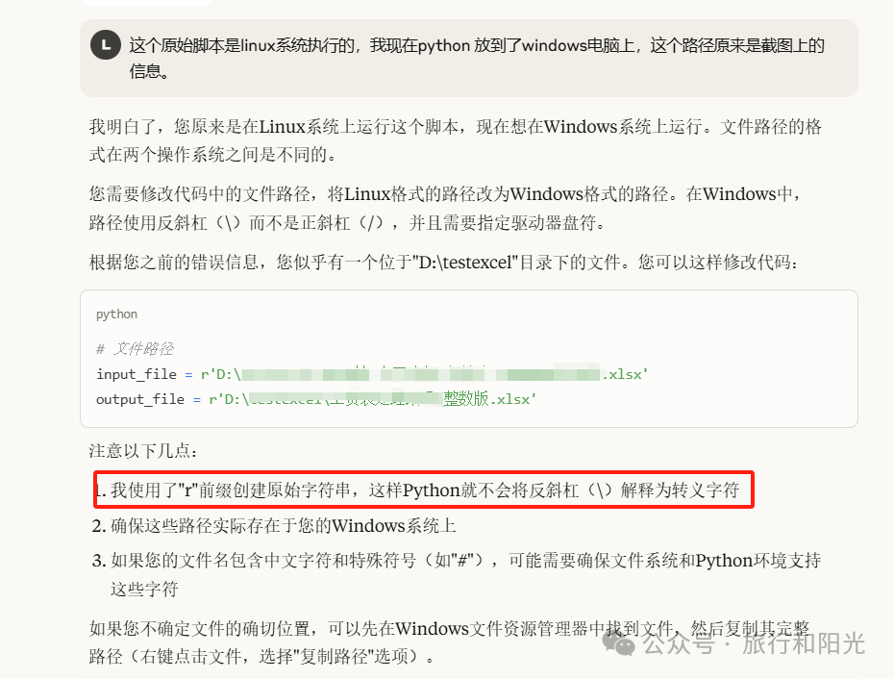
Task: Click the "python" language label in code block
Action: (x=117, y=314)
